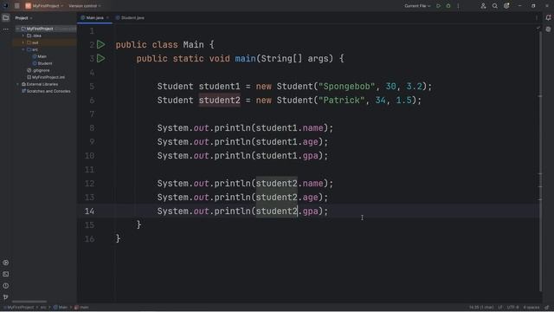
Task: Open the Database tool window icon
Action: (x=548, y=29)
